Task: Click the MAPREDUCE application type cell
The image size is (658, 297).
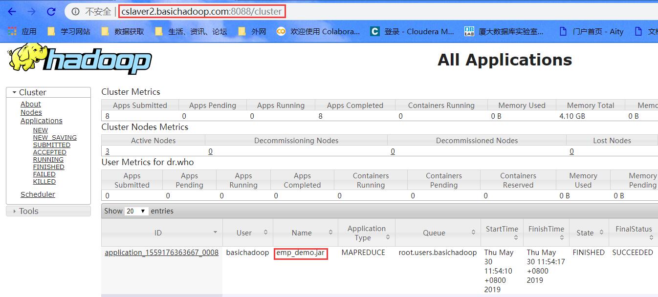Action: (x=363, y=253)
